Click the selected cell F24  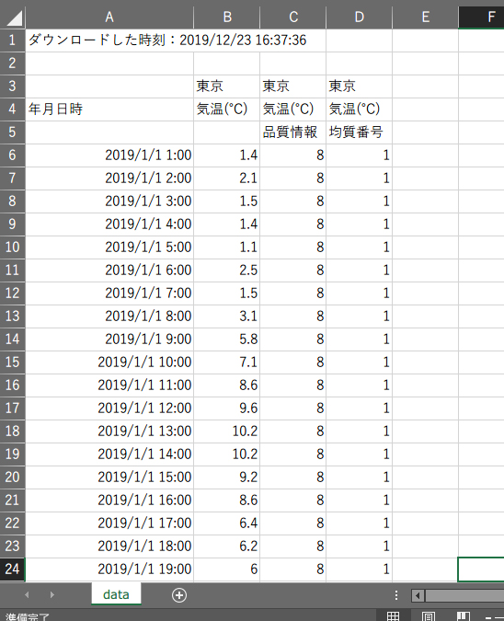point(481,569)
